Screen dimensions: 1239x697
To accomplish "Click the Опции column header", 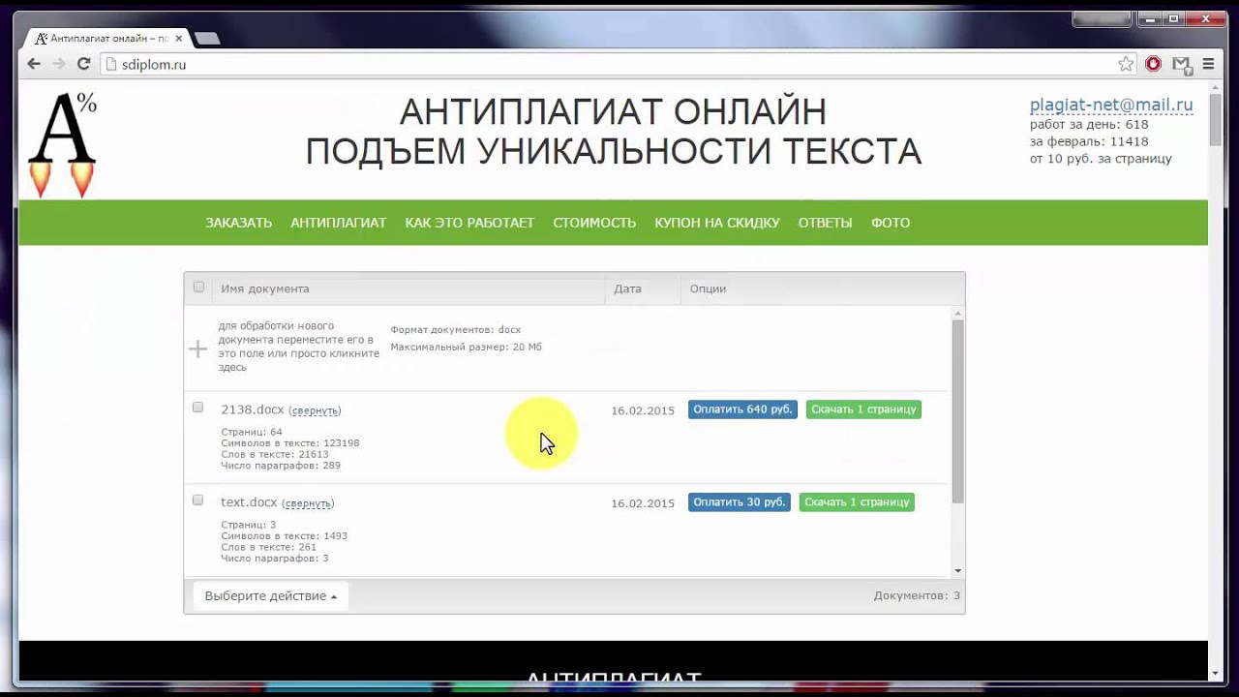I will pos(708,288).
